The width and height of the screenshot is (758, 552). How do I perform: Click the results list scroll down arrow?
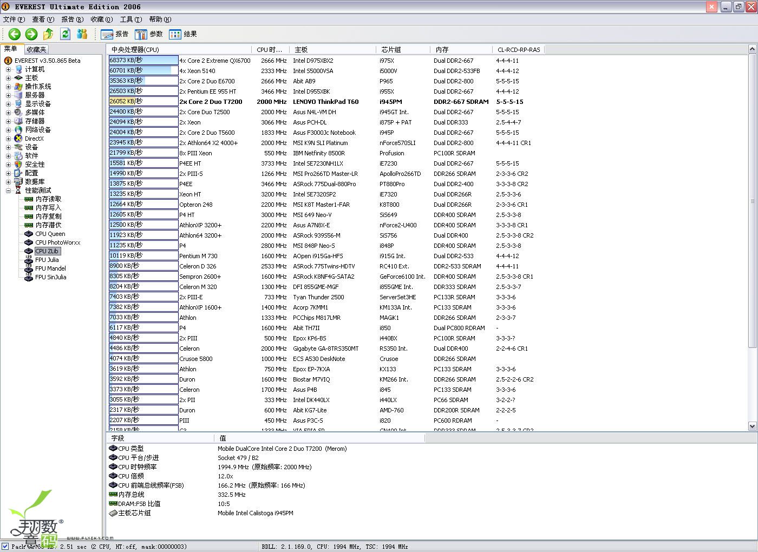click(752, 426)
